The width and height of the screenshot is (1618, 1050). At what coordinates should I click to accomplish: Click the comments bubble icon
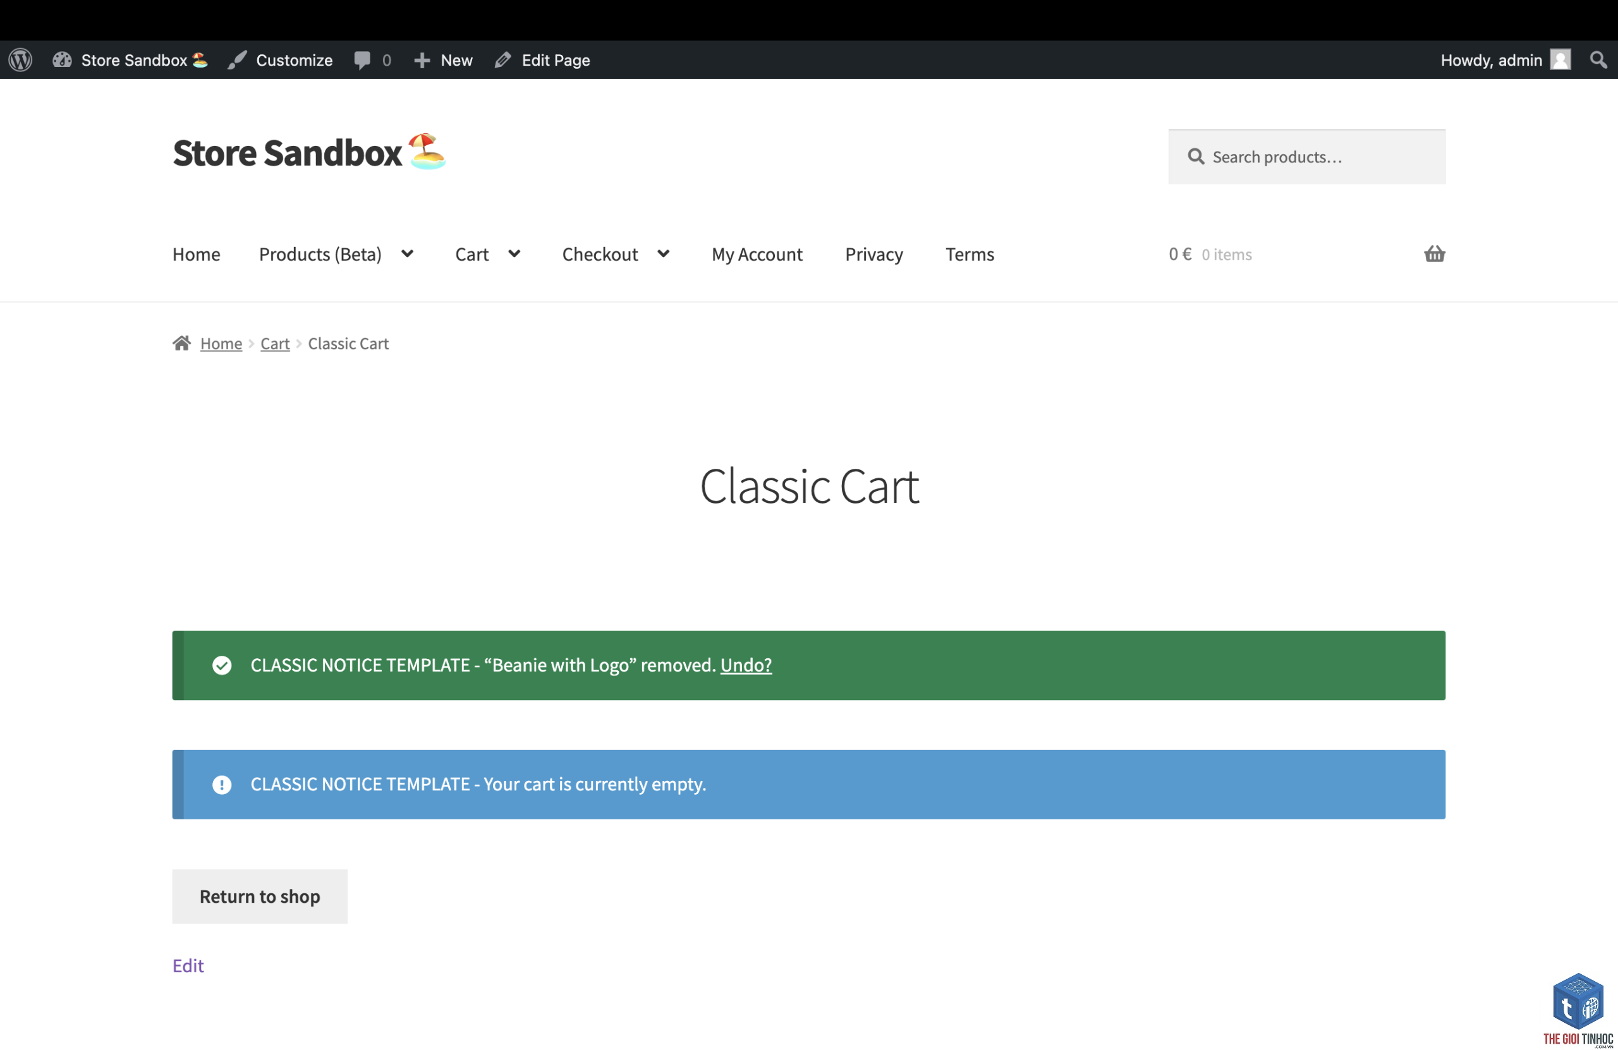pos(362,60)
